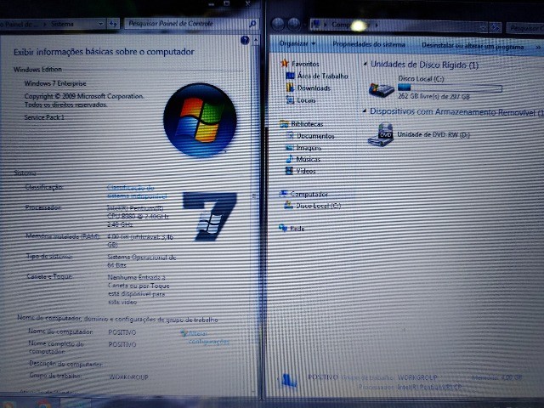The image size is (544, 408).
Task: Click the search magnifier in Control Panel search
Action: coord(252,24)
